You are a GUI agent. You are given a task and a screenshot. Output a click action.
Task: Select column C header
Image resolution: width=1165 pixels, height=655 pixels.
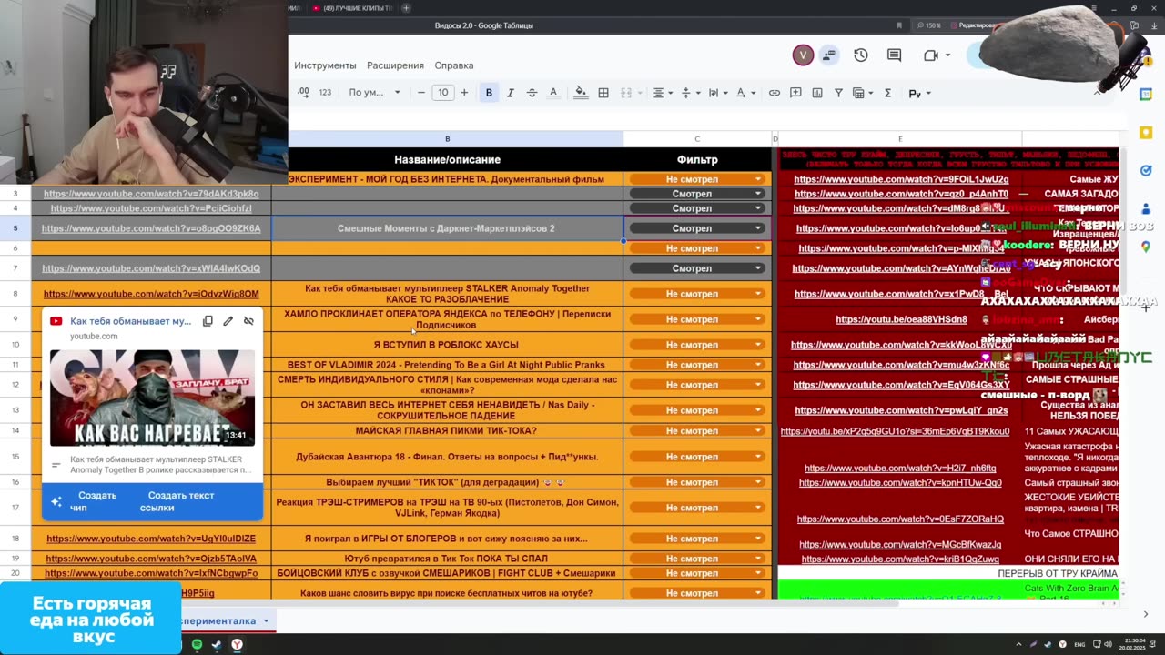[x=697, y=139]
